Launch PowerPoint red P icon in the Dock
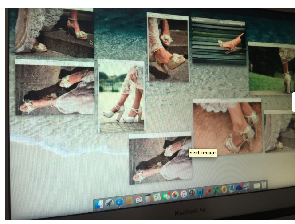The image size is (295, 224). click(208, 191)
